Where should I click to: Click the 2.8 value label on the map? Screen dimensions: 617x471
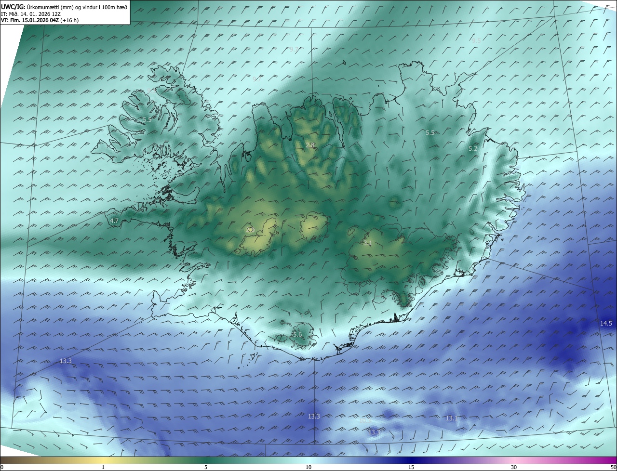coord(310,145)
